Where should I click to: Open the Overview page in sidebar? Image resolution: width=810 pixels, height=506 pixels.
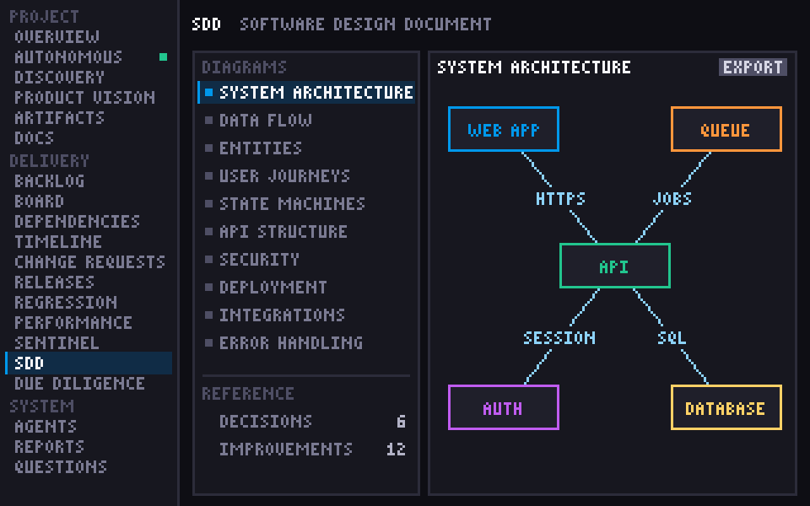pos(57,36)
